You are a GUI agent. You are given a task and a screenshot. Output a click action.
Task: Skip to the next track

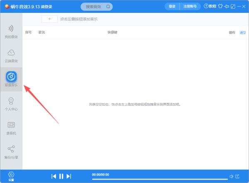point(69,176)
